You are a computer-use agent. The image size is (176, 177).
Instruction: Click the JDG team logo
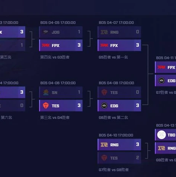pos(46,32)
